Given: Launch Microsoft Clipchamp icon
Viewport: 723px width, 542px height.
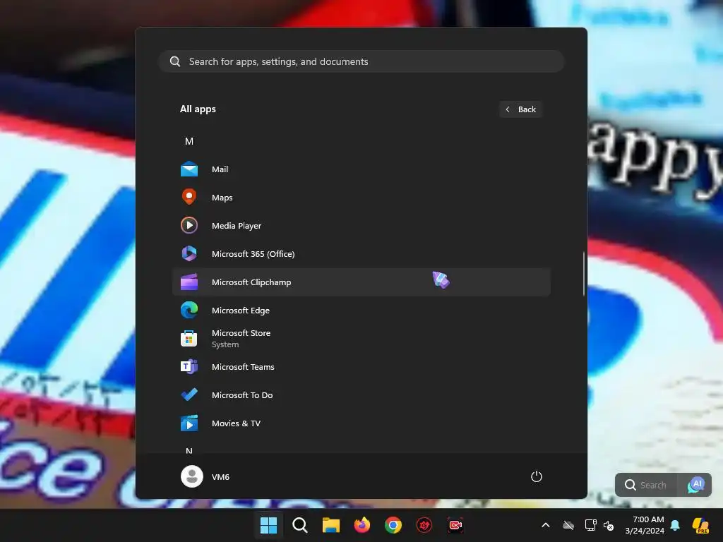Looking at the screenshot, I should [189, 282].
